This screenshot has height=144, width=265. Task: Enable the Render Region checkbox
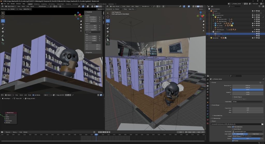click(233, 97)
